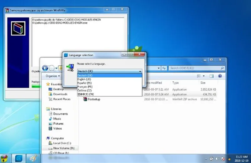Change the view using the view icon
Viewport: 251px width, 163px height.
199,76
